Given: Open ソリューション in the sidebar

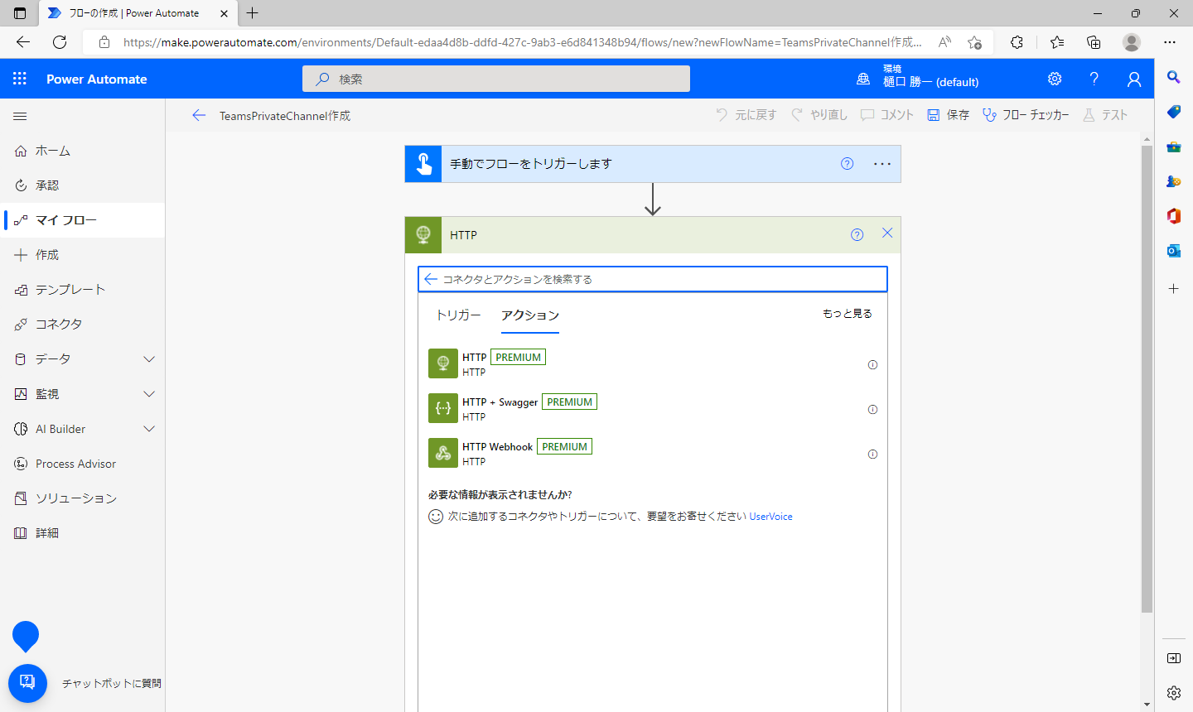Looking at the screenshot, I should 83,498.
